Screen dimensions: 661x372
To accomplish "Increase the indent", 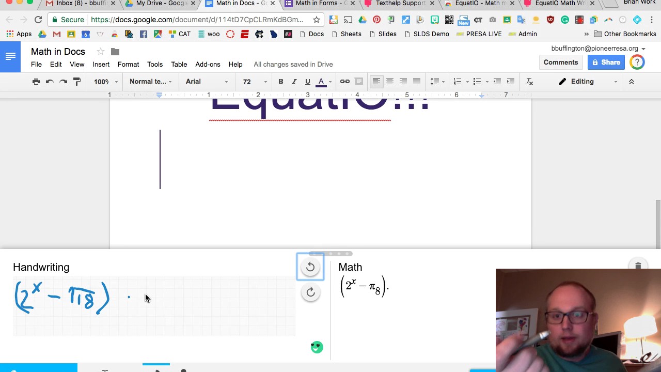I will [511, 82].
